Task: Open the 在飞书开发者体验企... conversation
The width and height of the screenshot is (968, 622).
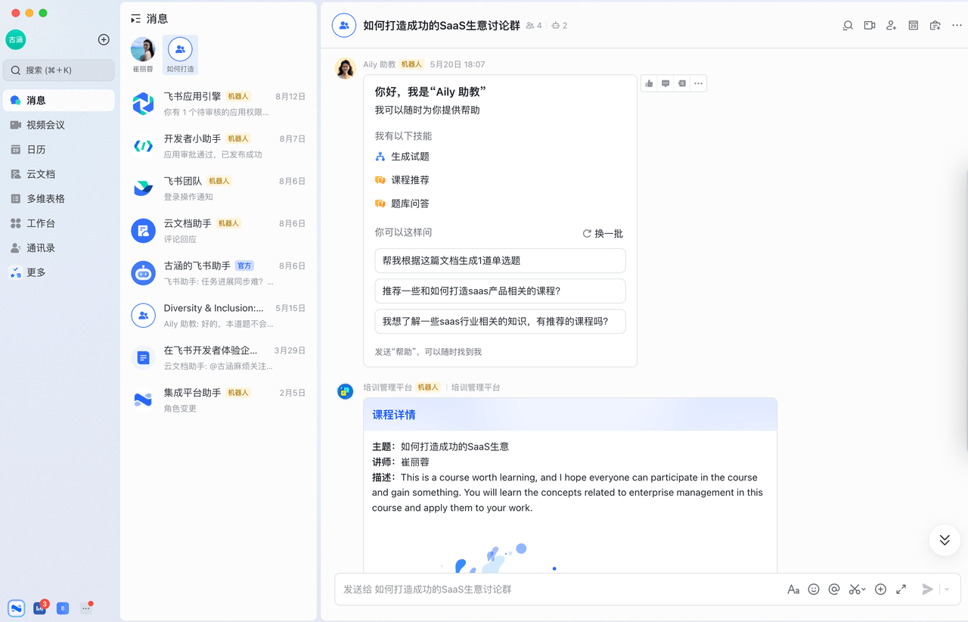Action: coord(219,359)
